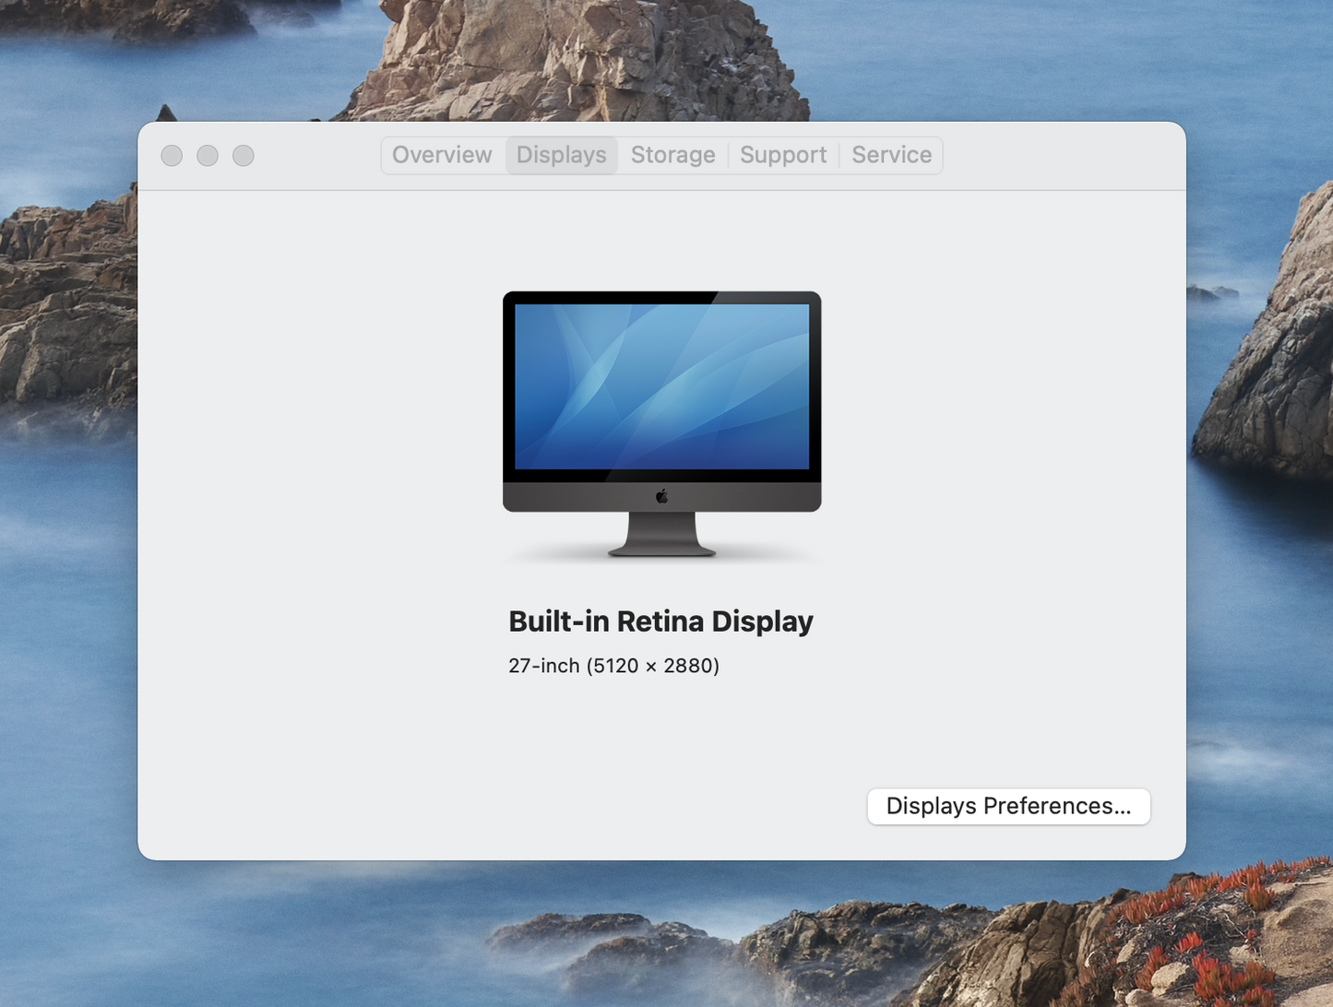Image resolution: width=1333 pixels, height=1007 pixels.
Task: Minimize the window with the yellow button
Action: pos(207,155)
